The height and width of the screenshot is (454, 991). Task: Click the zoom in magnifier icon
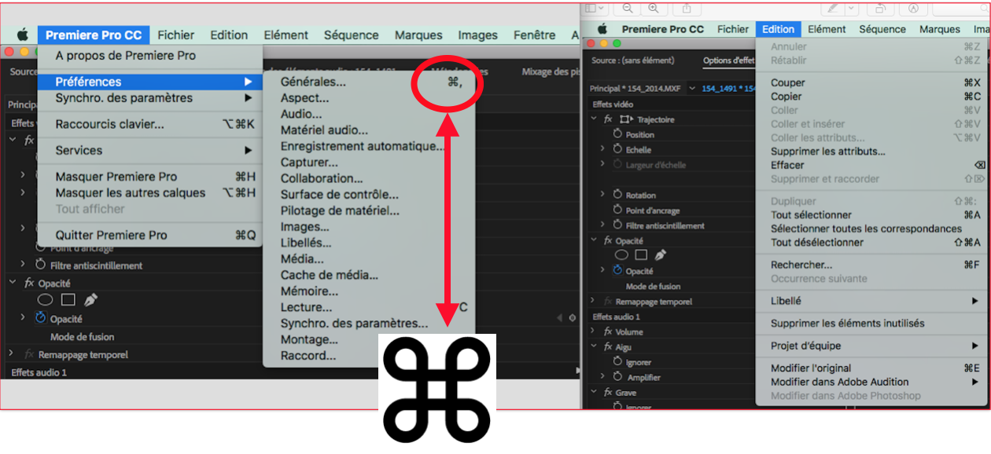tap(652, 8)
